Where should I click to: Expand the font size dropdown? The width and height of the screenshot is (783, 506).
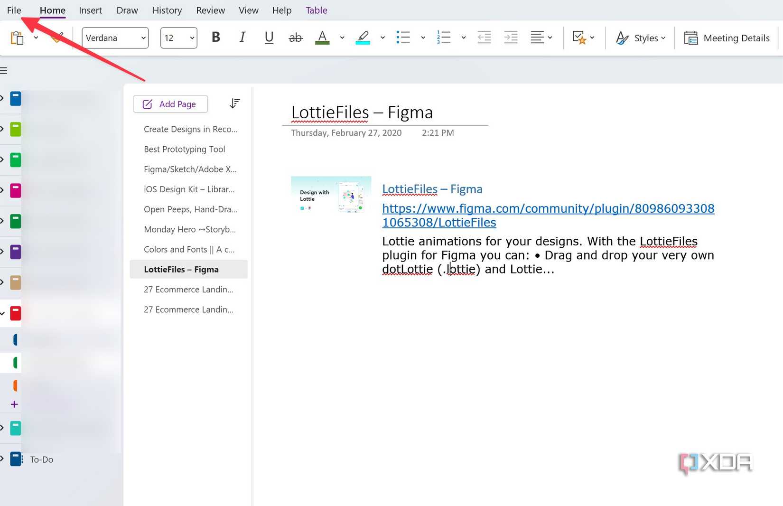tap(192, 38)
